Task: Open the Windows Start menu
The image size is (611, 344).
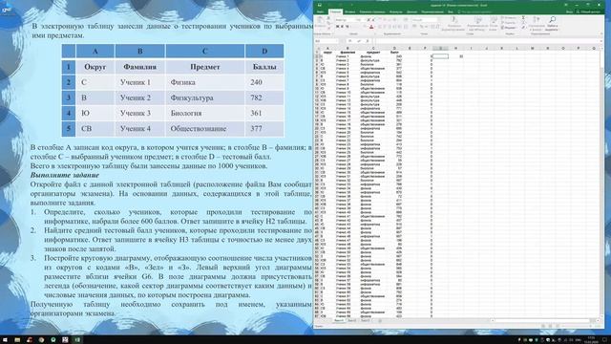Action: pyautogui.click(x=5, y=340)
